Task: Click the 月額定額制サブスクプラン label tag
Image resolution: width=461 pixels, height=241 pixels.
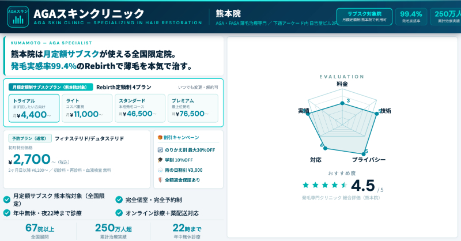Action: pos(51,87)
